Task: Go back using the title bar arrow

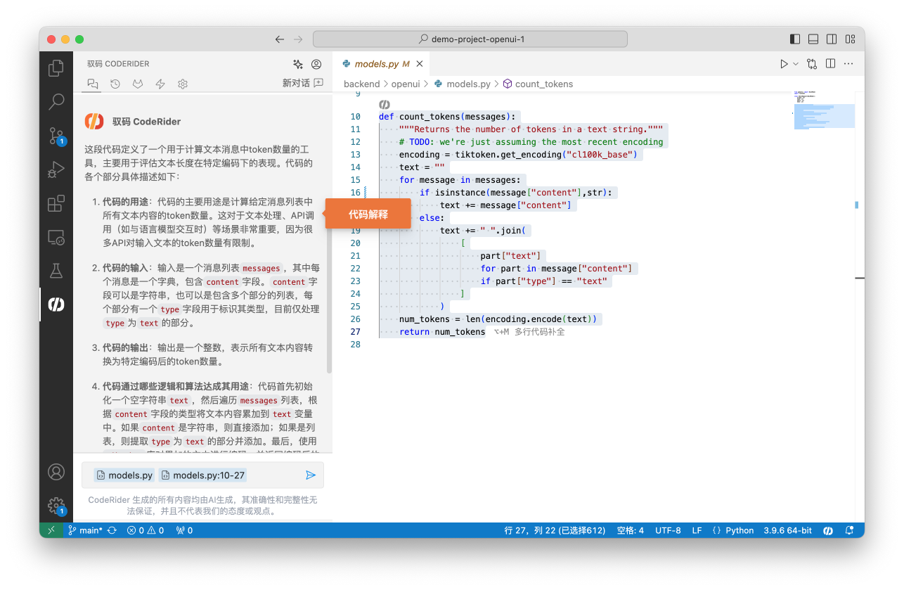Action: (280, 39)
